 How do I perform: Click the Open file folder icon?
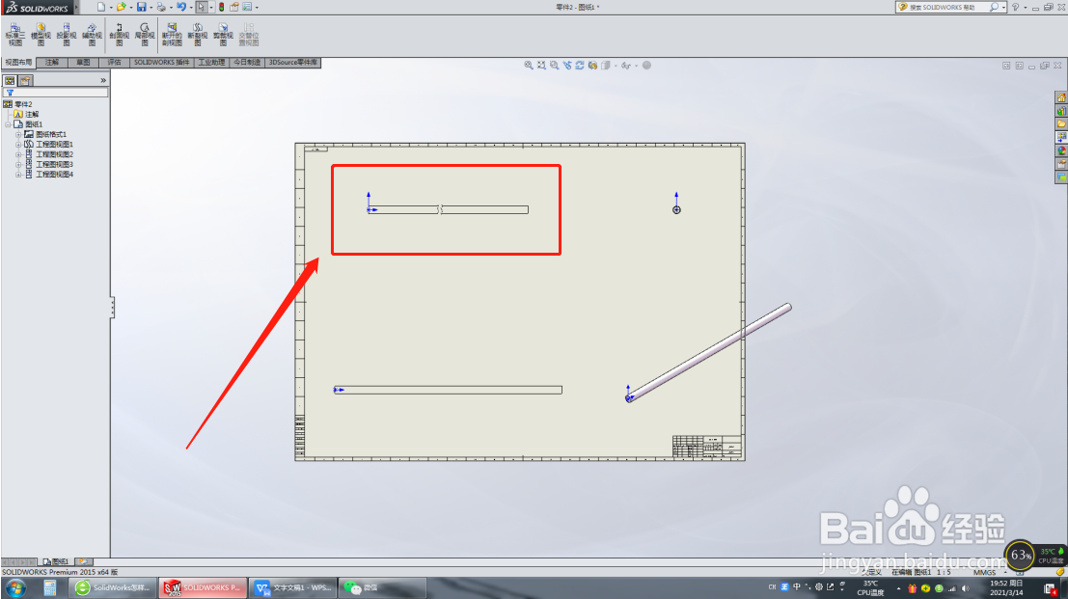pos(122,7)
